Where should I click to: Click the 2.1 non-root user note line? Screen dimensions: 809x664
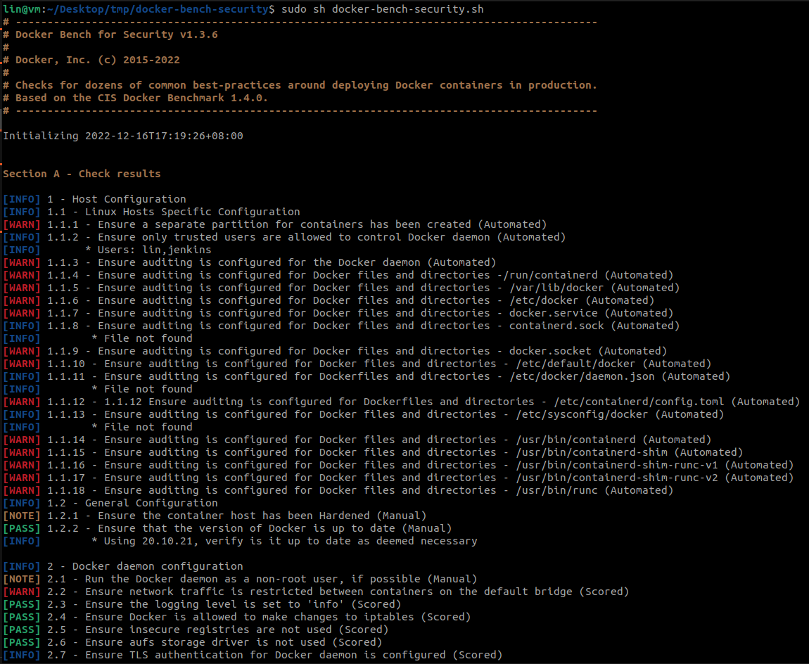tap(241, 579)
